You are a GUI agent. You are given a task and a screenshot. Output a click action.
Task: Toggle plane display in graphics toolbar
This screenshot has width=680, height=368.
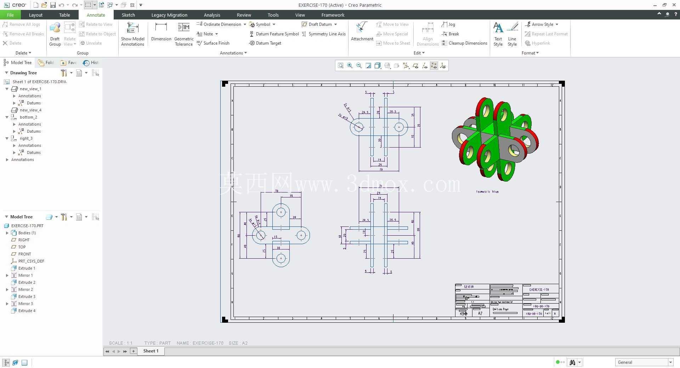(x=415, y=66)
